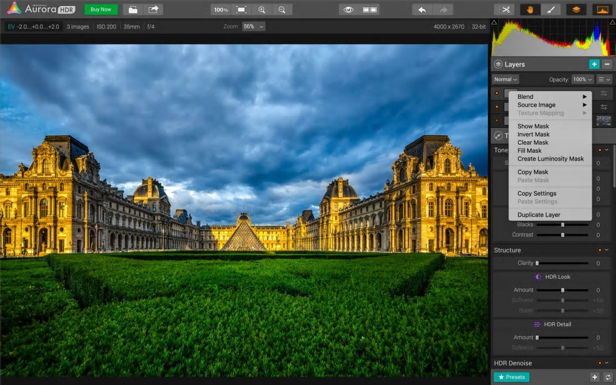This screenshot has width=616, height=385.
Task: Click the '3 images' info text
Action: (78, 27)
